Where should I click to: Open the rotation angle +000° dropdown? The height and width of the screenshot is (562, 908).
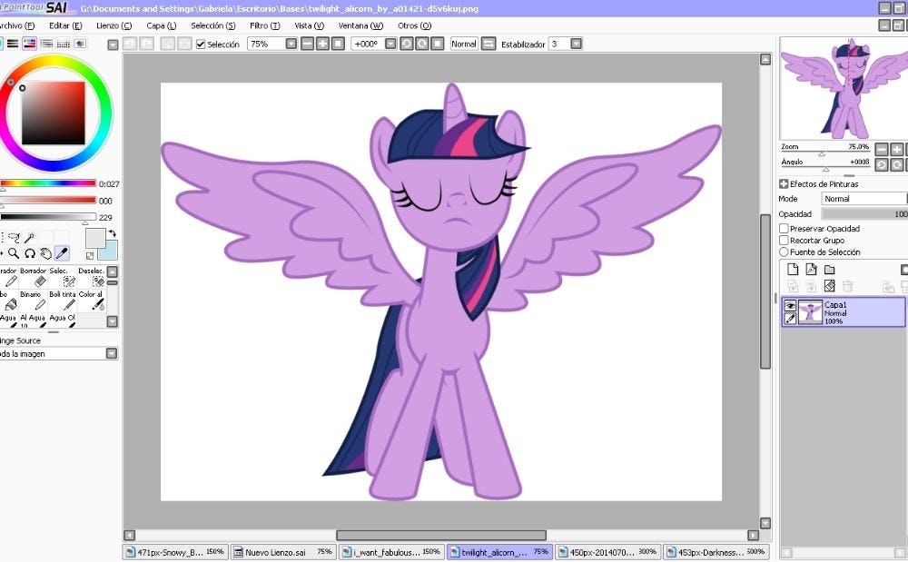(389, 44)
